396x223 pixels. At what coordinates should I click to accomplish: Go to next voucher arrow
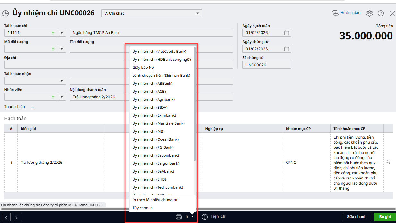click(17, 217)
